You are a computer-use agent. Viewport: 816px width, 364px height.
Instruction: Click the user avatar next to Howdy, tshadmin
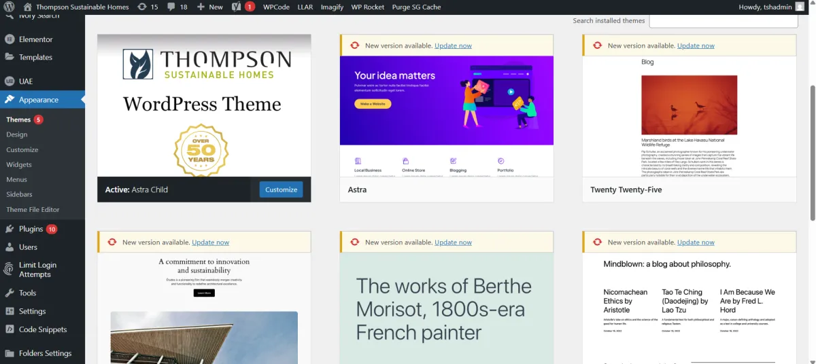click(799, 7)
